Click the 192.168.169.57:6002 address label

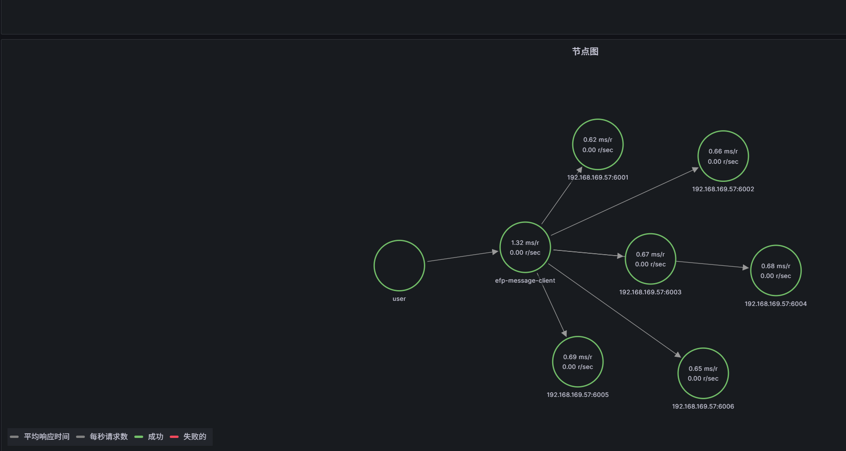coord(723,189)
